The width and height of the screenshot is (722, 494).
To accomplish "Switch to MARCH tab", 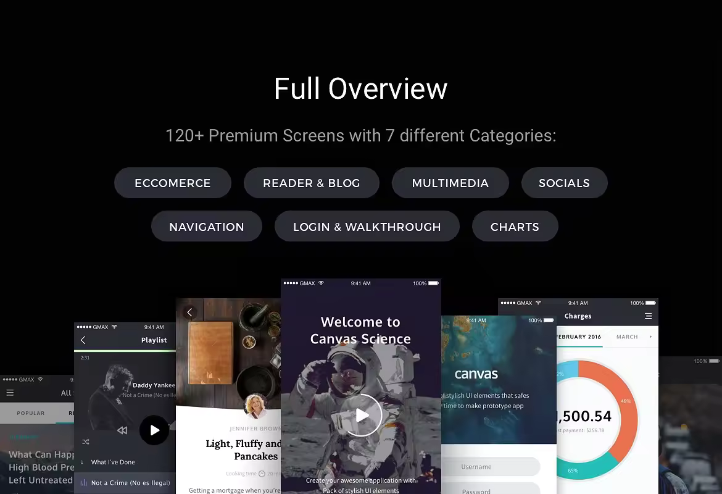I will [627, 337].
